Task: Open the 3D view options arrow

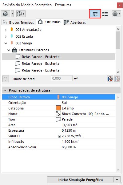Action: pyautogui.click(x=12, y=14)
